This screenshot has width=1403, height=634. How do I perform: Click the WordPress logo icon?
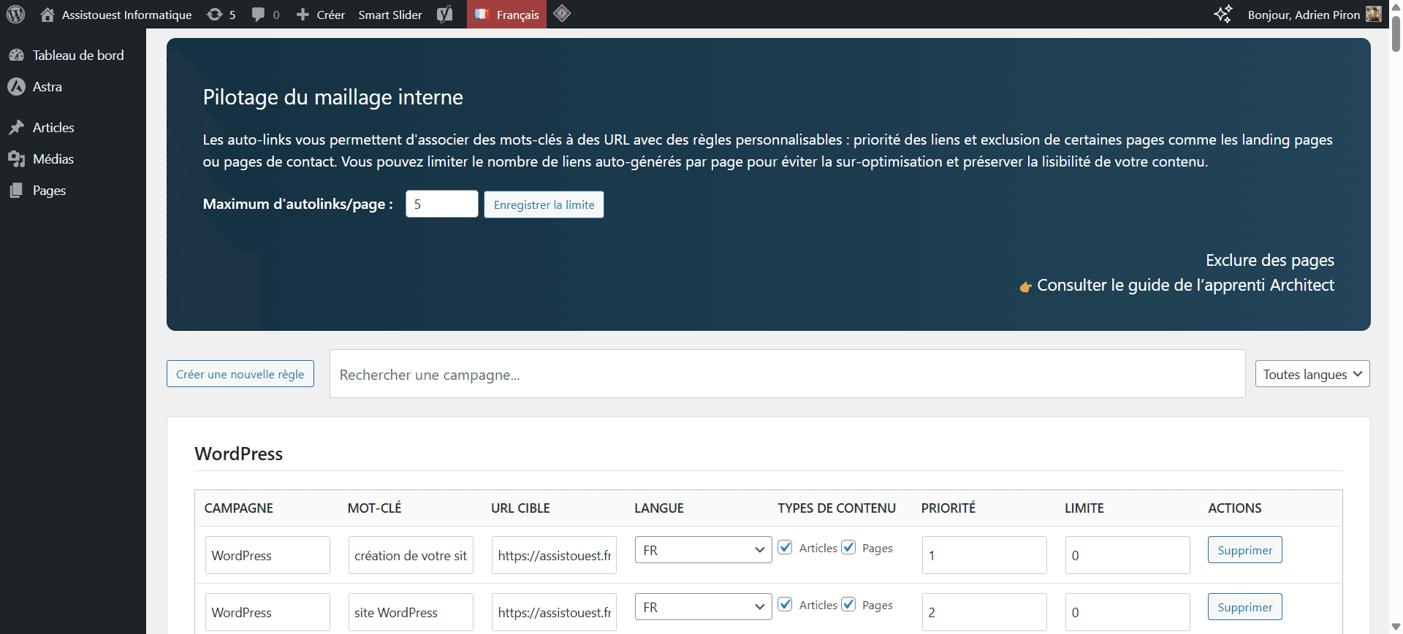pyautogui.click(x=15, y=14)
